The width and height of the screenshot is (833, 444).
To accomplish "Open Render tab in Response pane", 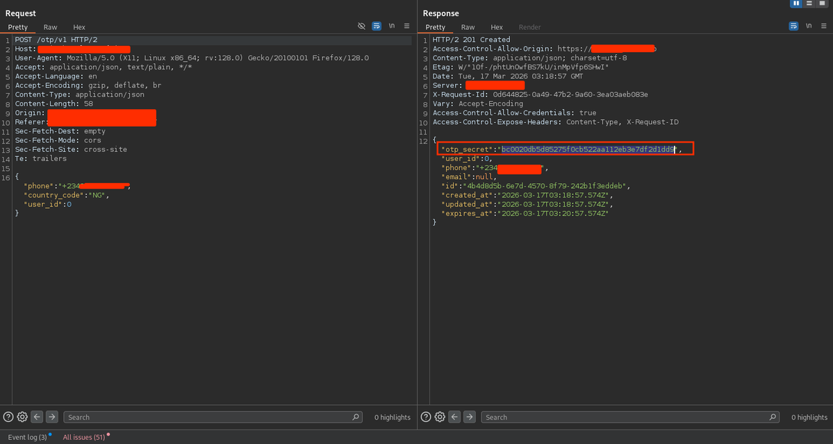I will 529,27.
